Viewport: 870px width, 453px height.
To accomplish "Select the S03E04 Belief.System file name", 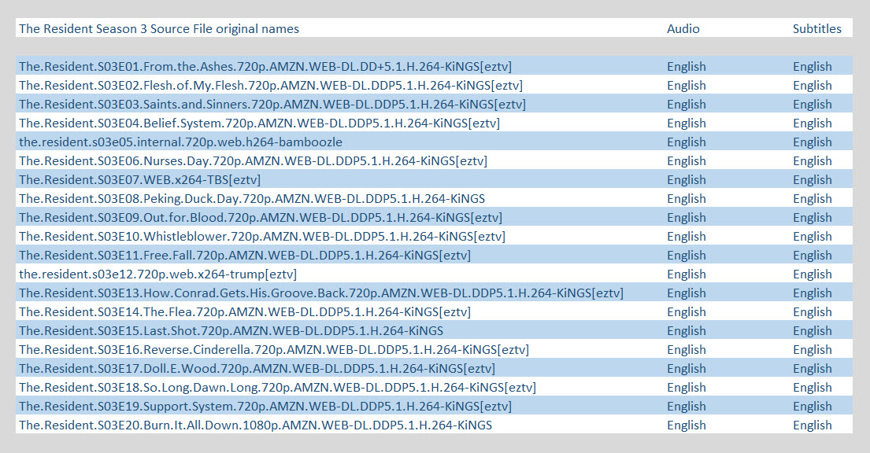I will [x=259, y=123].
